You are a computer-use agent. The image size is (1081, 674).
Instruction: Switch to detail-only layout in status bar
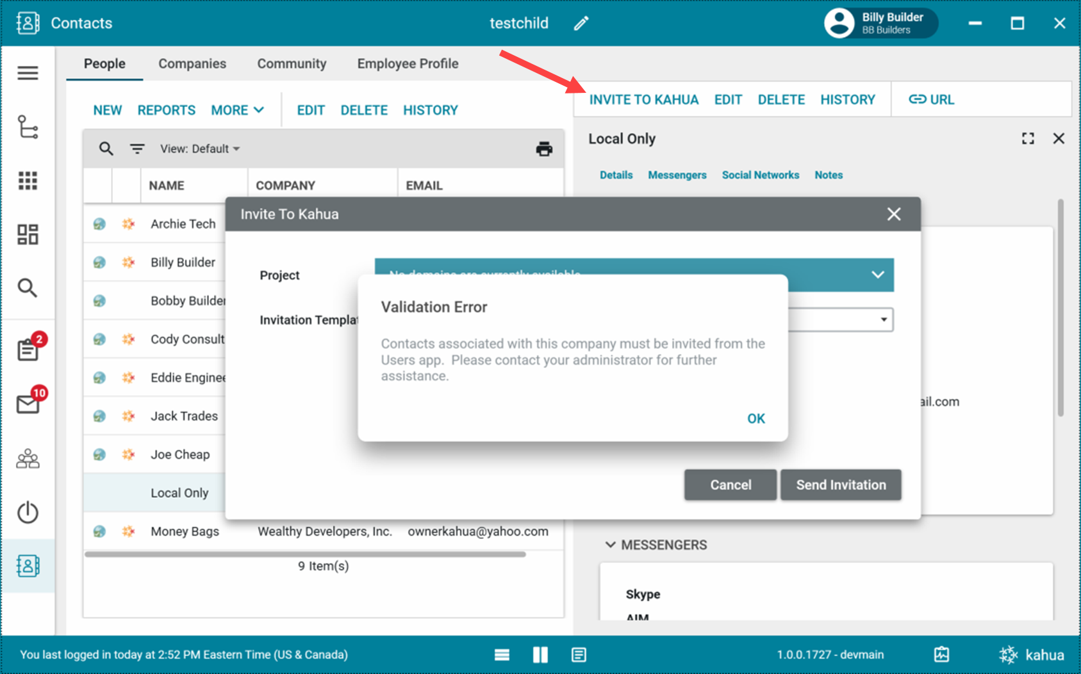click(579, 654)
